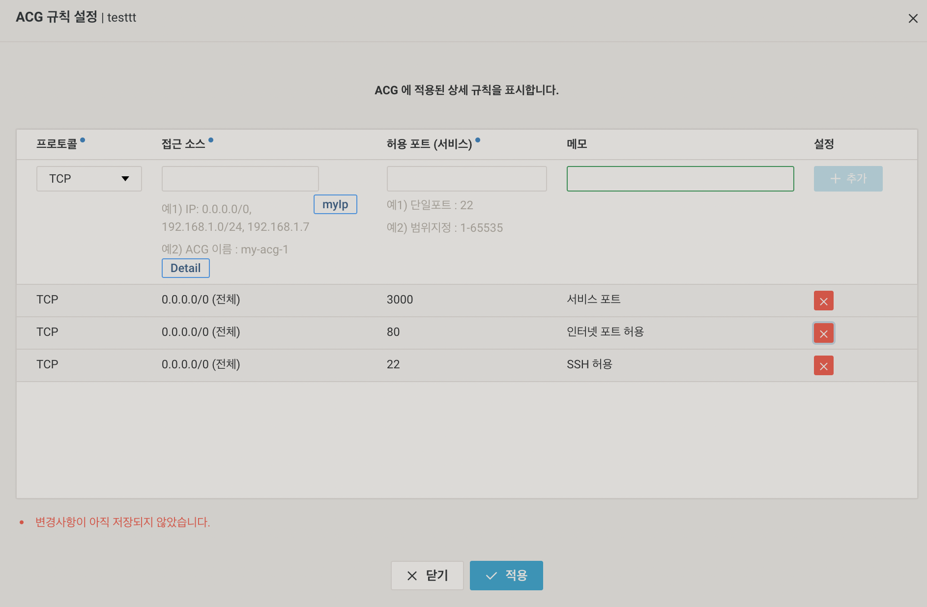
Task: Close the ACG rule dialog with X
Action: [913, 18]
